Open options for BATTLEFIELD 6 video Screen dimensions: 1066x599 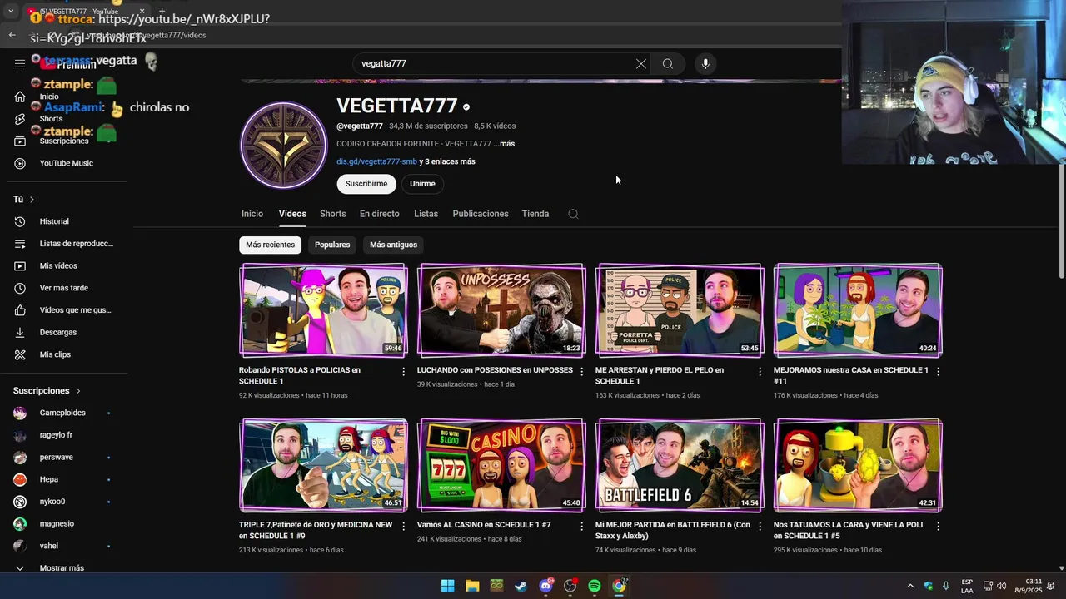pyautogui.click(x=760, y=526)
